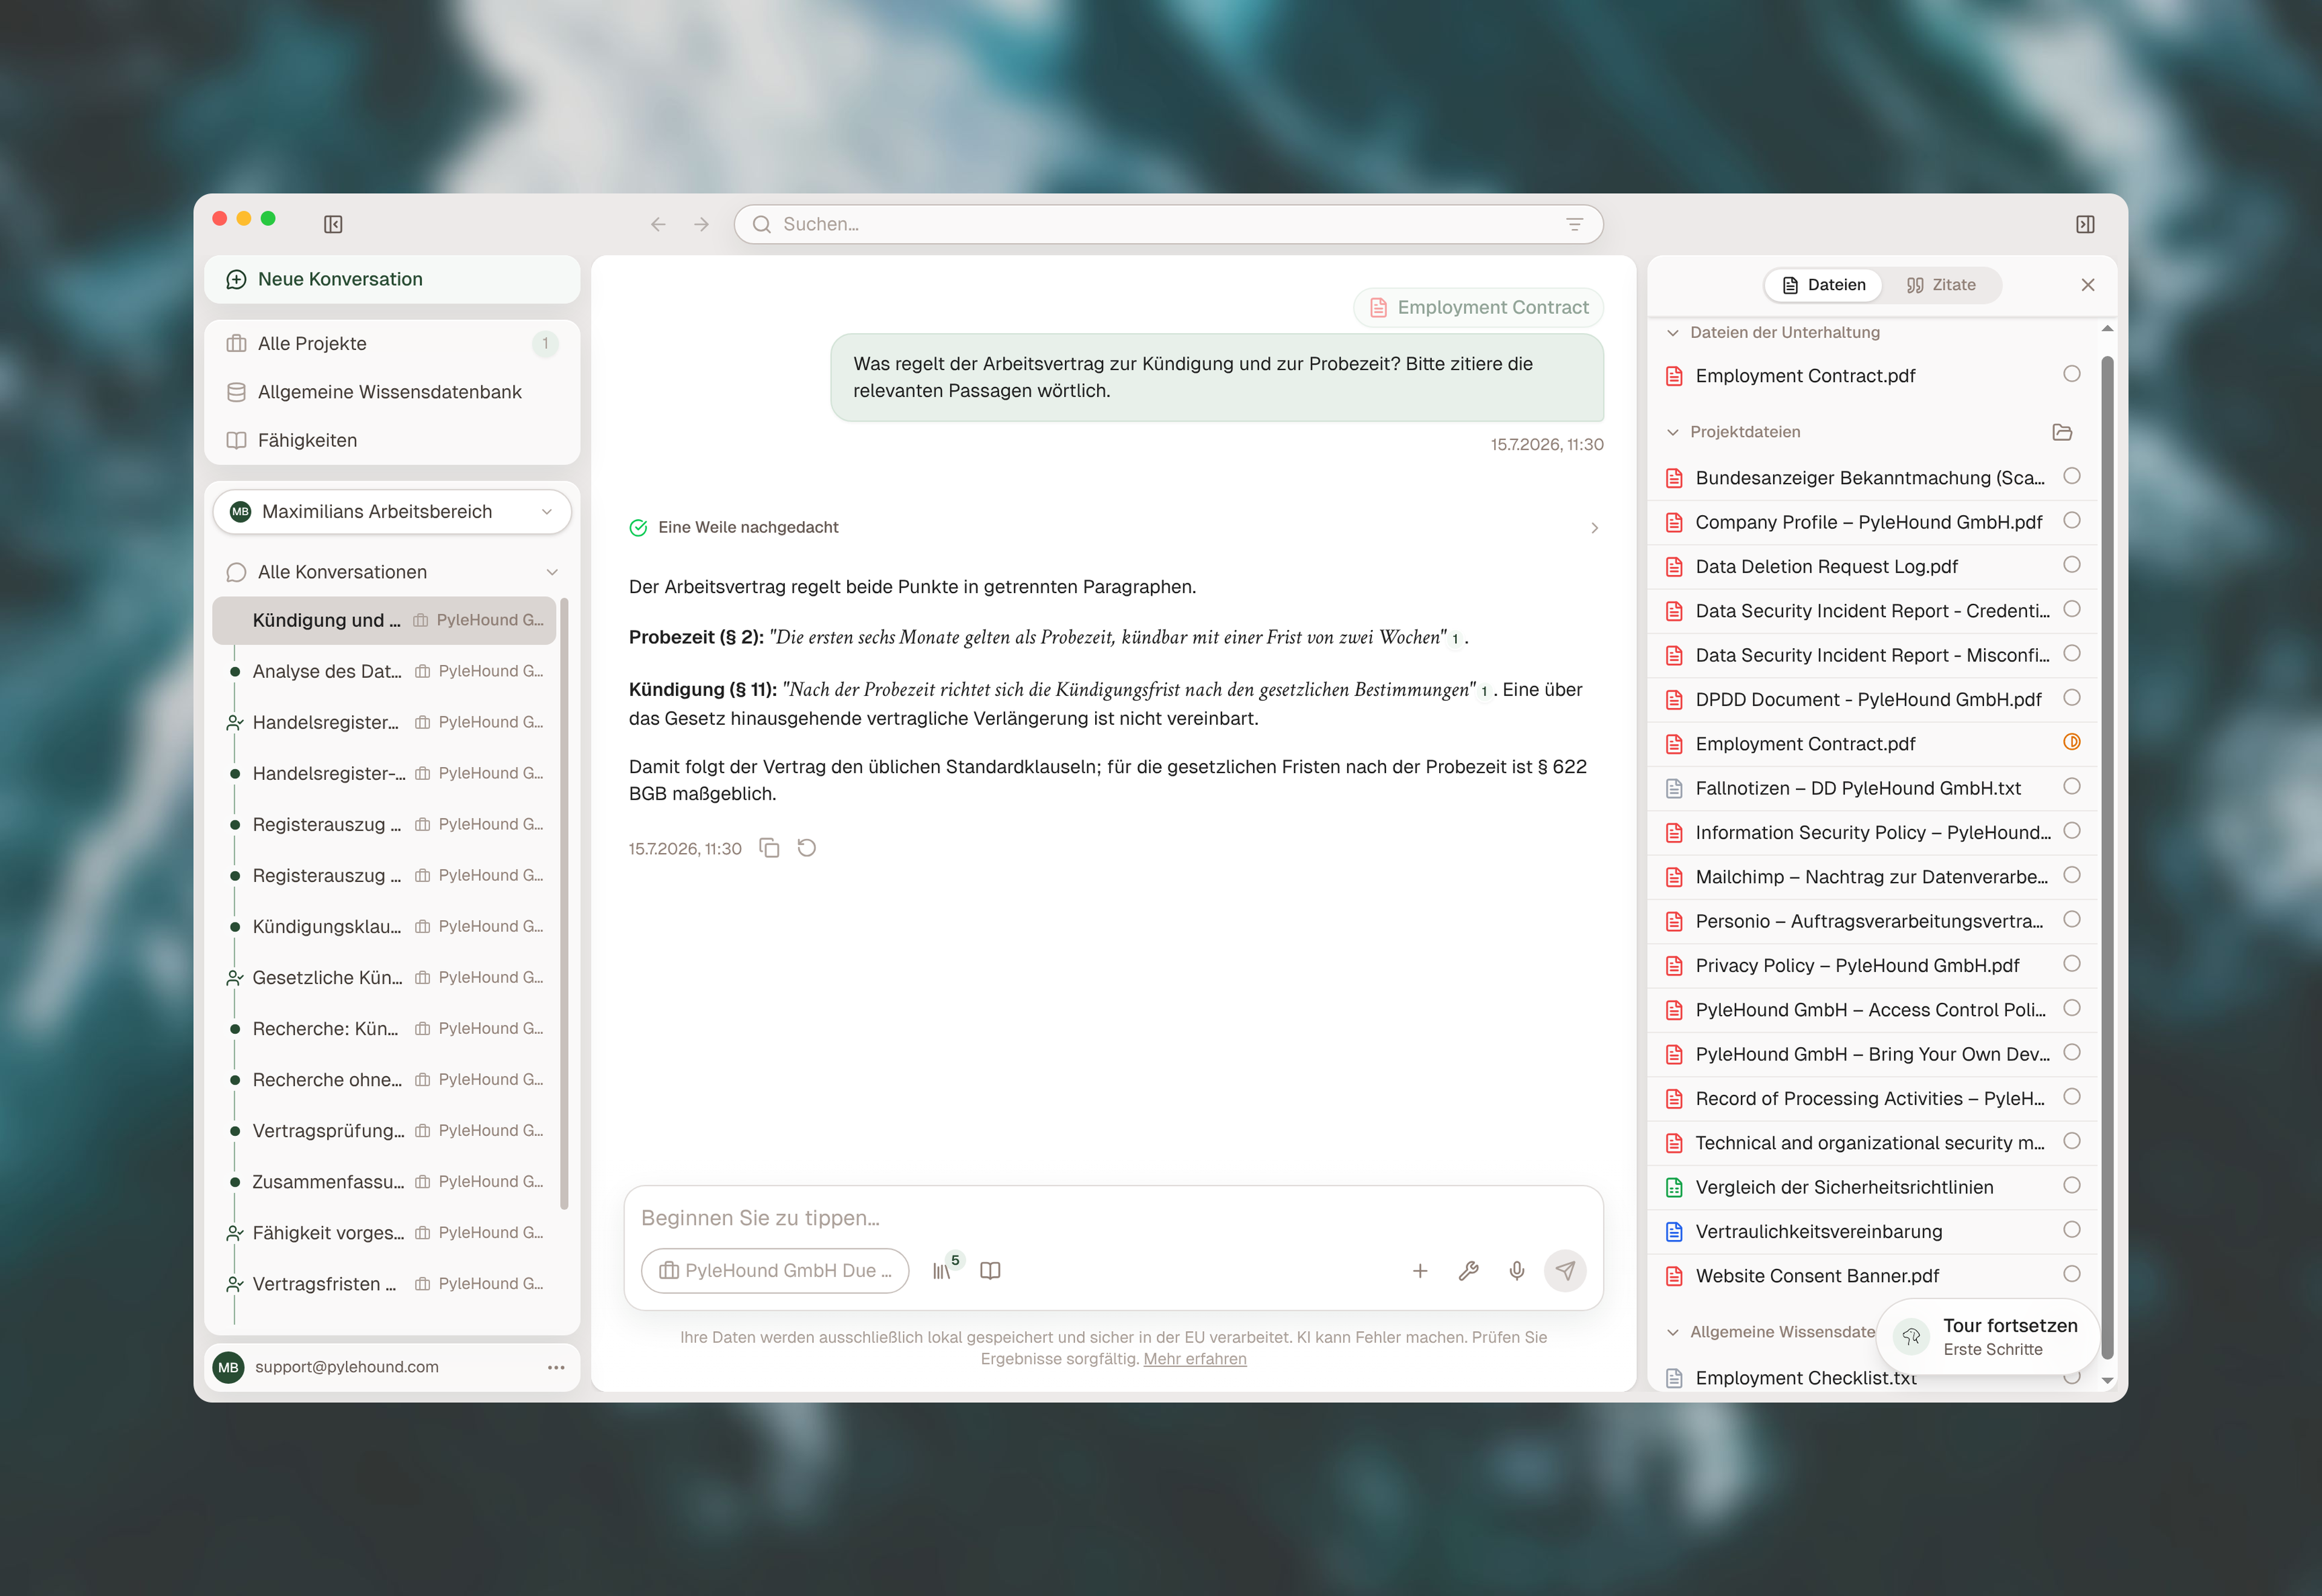2322x1596 pixels.
Task: Regenerate the assistant response
Action: click(807, 848)
